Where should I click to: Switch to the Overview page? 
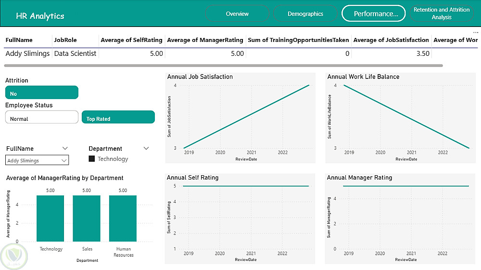[237, 14]
